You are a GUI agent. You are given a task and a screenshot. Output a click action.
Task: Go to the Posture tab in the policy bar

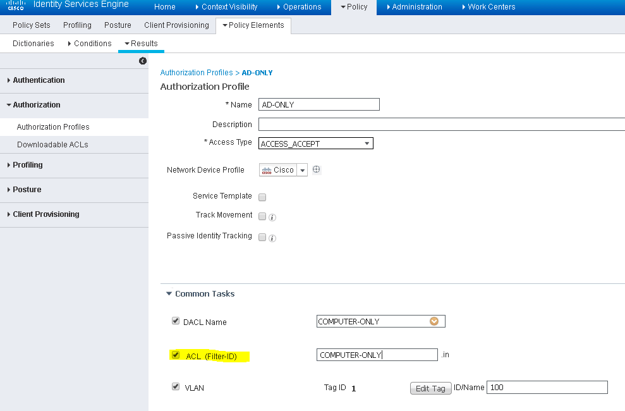(118, 25)
